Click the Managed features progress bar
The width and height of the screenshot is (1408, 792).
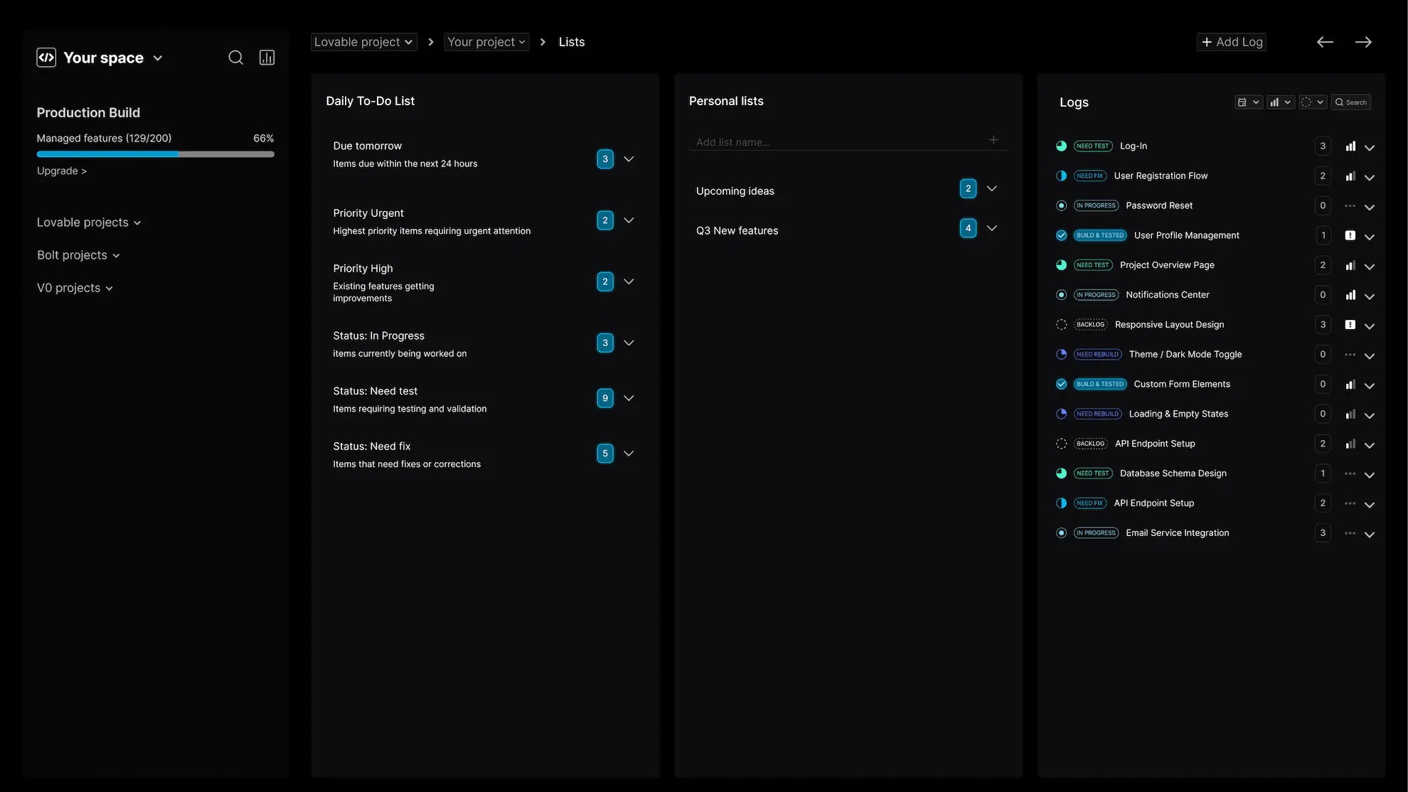(x=155, y=154)
